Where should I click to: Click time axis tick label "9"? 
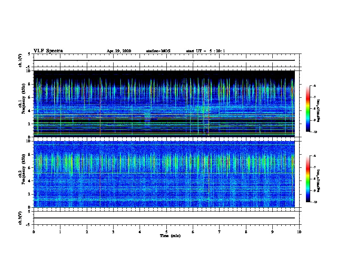272,232
